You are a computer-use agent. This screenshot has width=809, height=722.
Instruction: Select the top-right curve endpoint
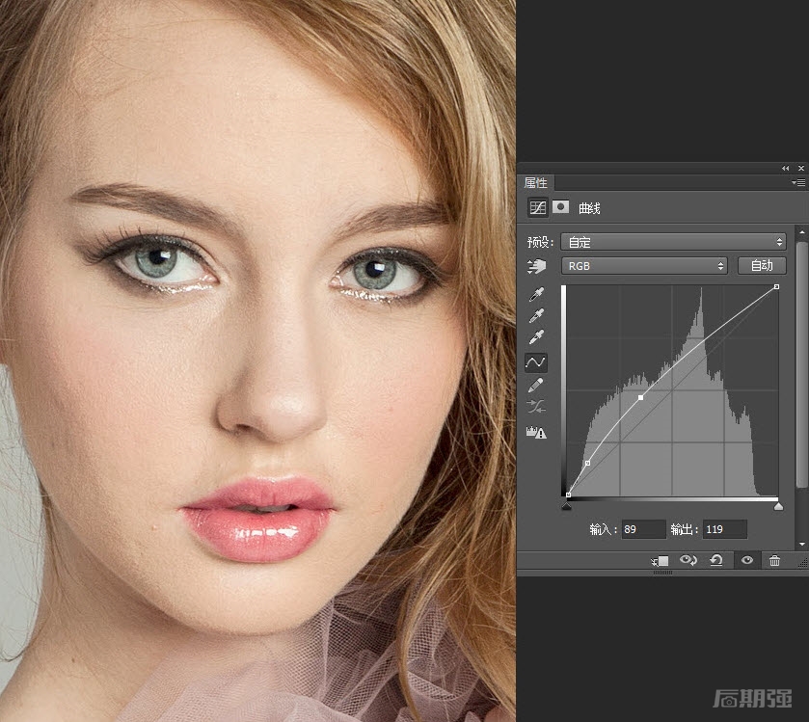pos(776,286)
